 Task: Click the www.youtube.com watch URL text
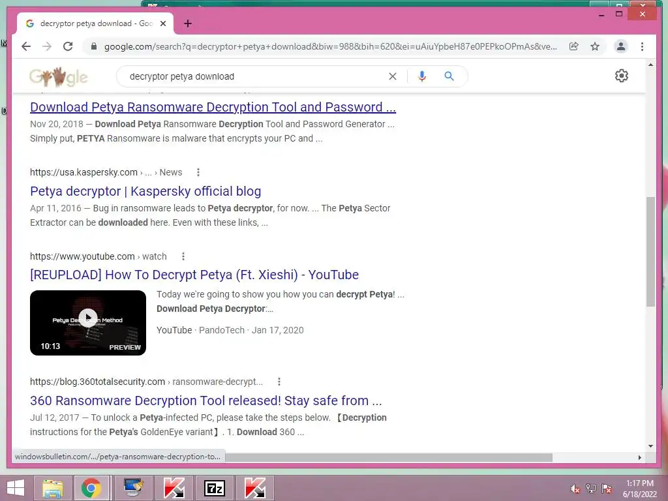99,256
